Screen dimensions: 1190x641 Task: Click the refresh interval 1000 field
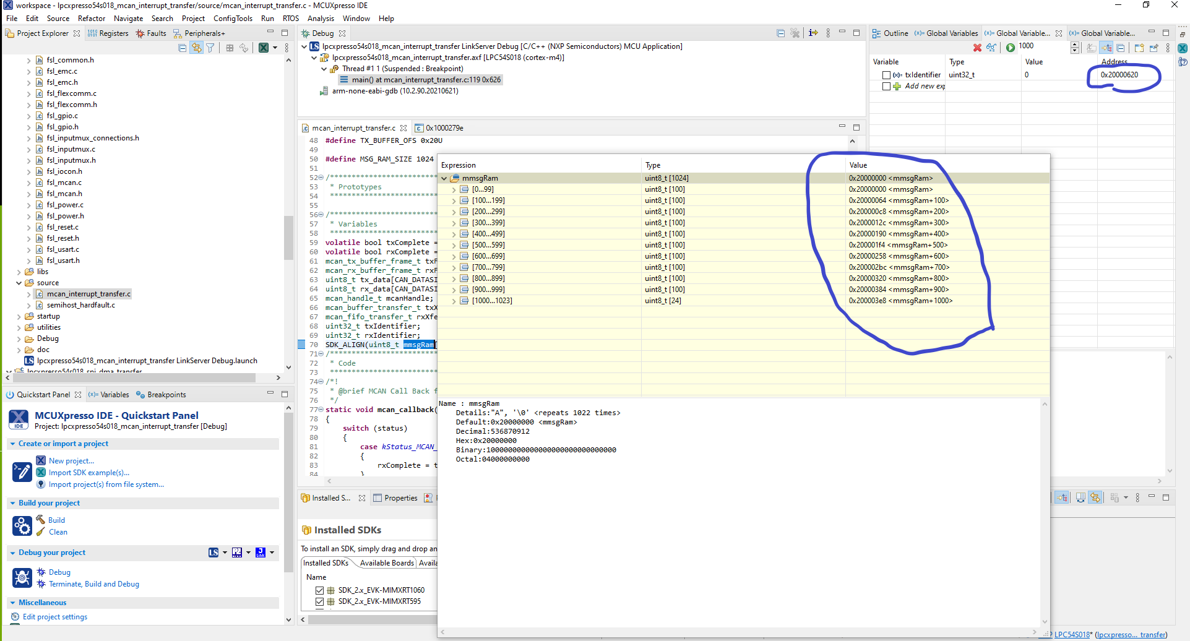click(1043, 46)
